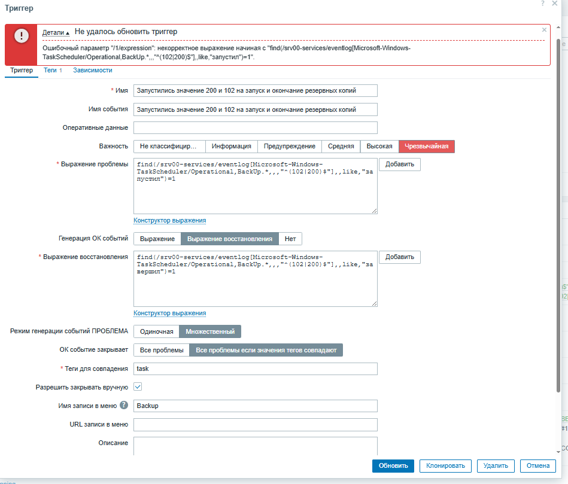Dismiss the red error message box

coord(544,30)
